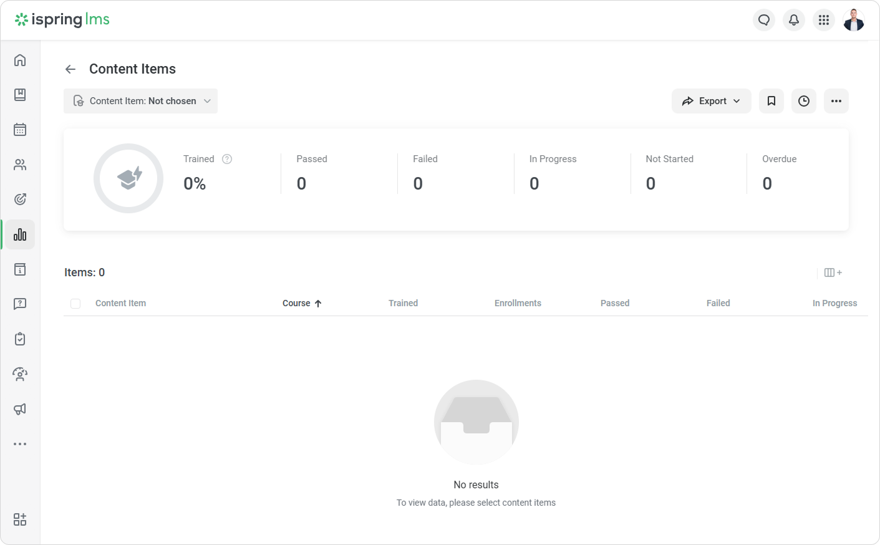Screen dimensions: 880x545
Task: Toggle the select-all checkbox in table header
Action: click(75, 304)
